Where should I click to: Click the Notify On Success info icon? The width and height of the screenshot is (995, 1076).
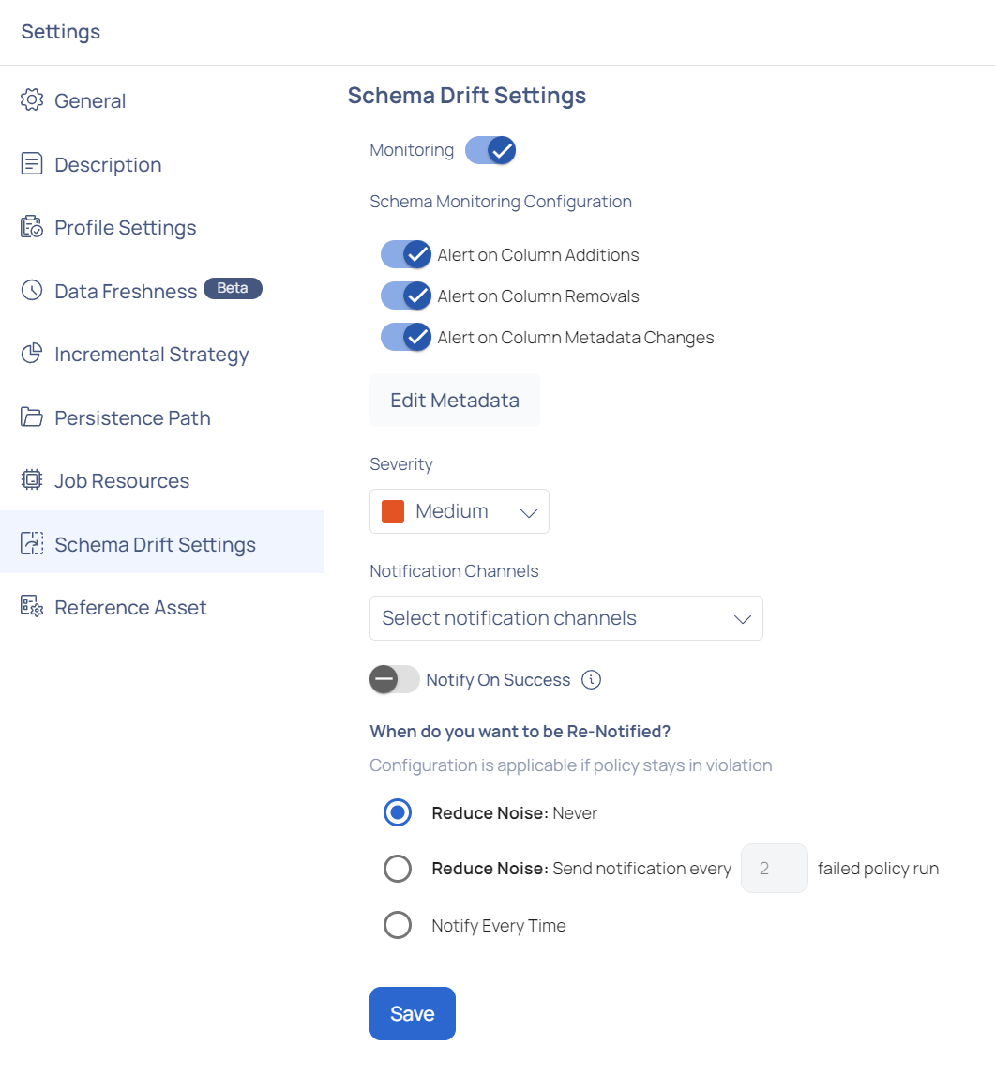[591, 679]
